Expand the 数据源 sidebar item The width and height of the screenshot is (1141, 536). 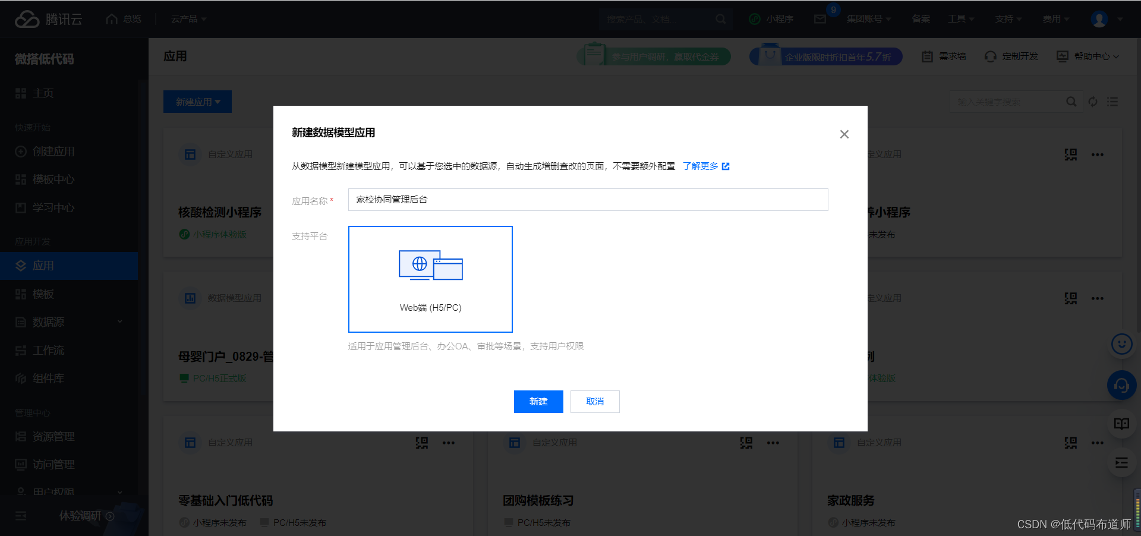click(x=69, y=322)
